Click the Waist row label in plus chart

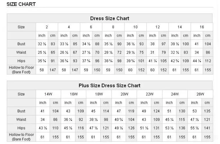(21, 120)
